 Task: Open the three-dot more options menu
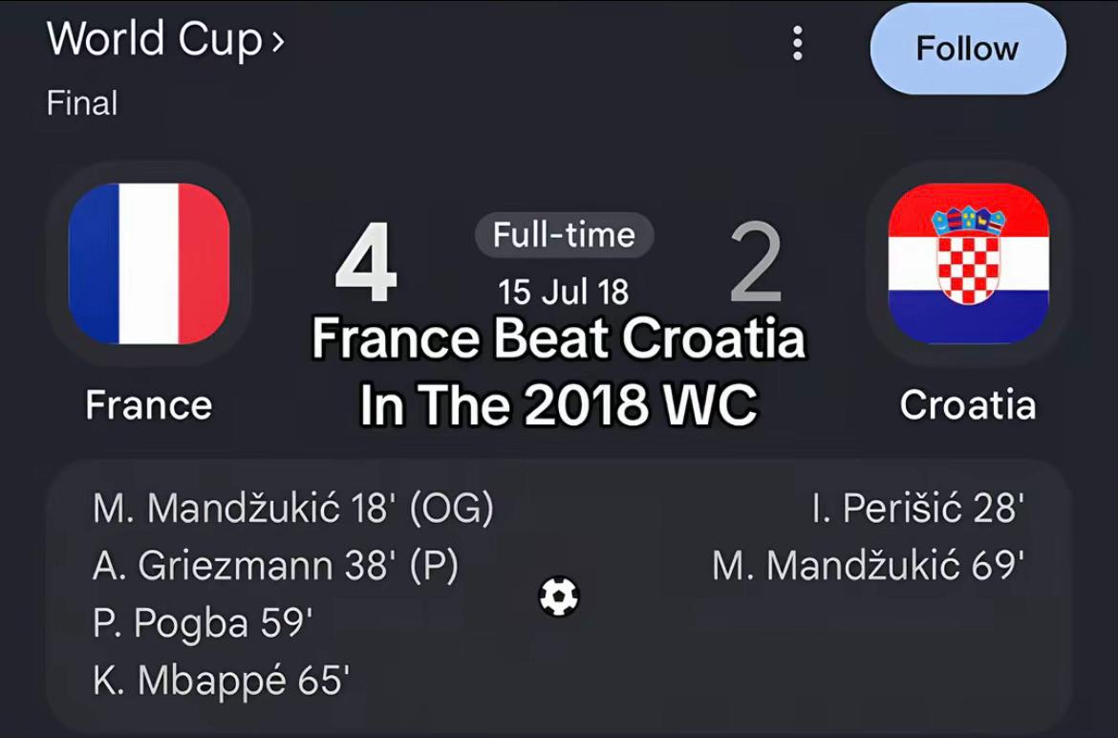(x=797, y=44)
